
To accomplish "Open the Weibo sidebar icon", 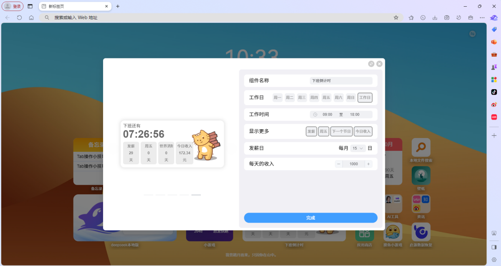I will (x=494, y=105).
